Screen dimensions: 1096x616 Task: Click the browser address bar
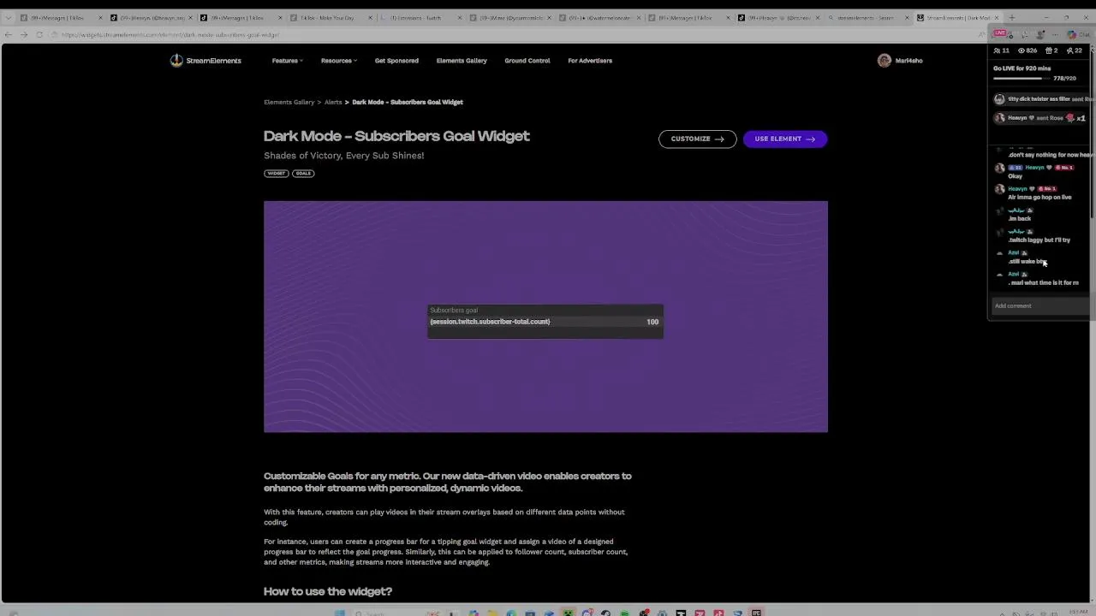click(514, 34)
